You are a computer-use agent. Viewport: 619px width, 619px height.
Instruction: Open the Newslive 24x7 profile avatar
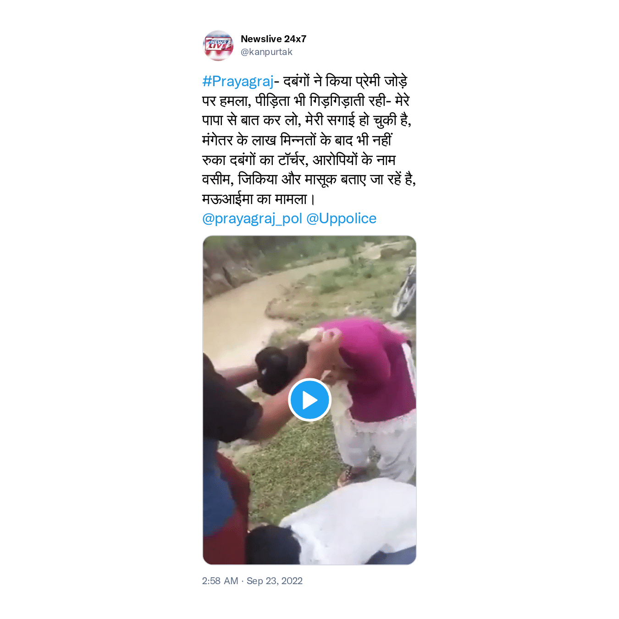click(218, 45)
